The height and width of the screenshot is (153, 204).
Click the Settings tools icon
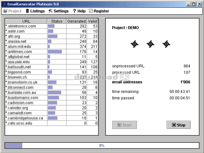pos(51,11)
